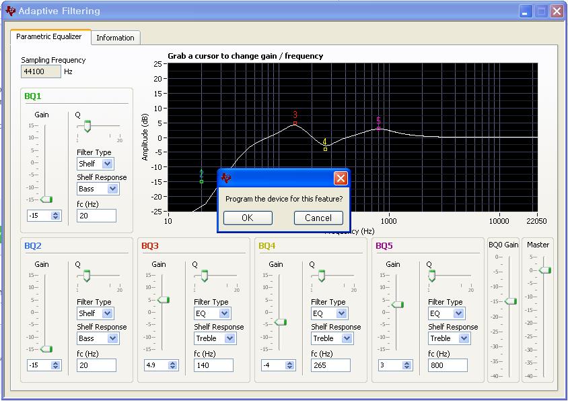Click the BQ1 gain value stepper
The height and width of the screenshot is (401, 568).
click(x=55, y=216)
